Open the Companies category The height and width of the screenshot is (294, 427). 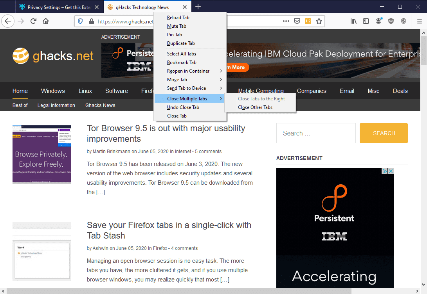pos(312,91)
